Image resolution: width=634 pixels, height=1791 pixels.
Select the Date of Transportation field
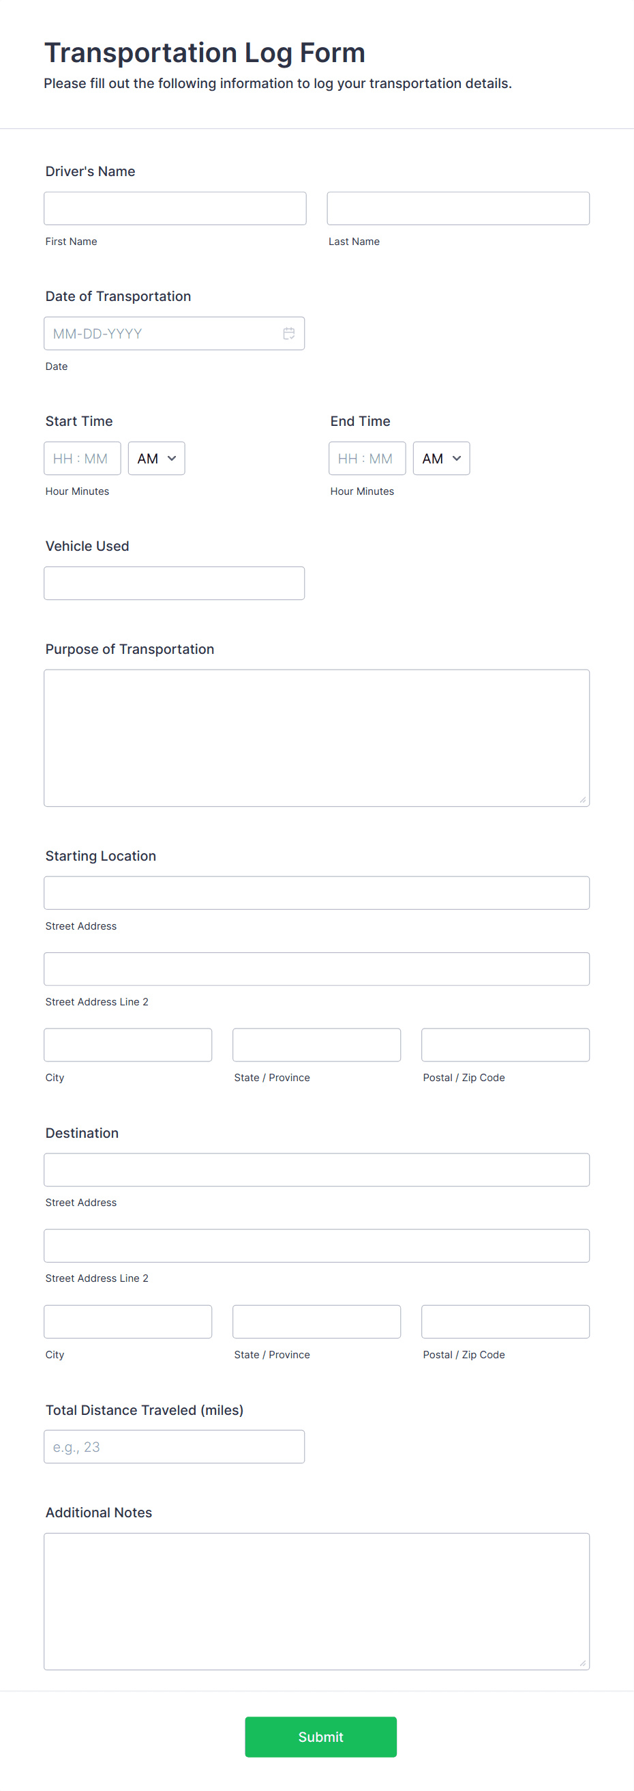click(x=160, y=333)
